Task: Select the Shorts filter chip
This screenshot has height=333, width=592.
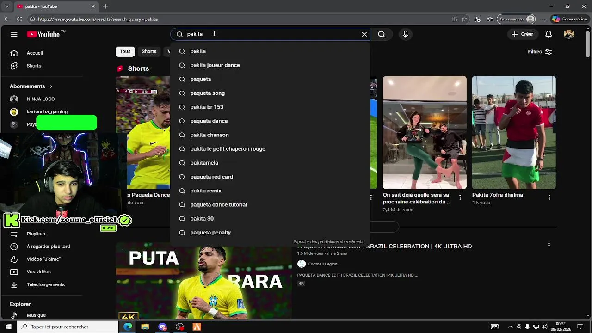Action: coord(149,51)
